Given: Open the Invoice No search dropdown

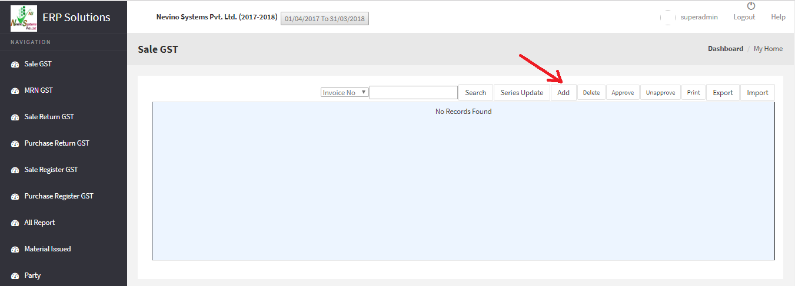Looking at the screenshot, I should coord(344,93).
